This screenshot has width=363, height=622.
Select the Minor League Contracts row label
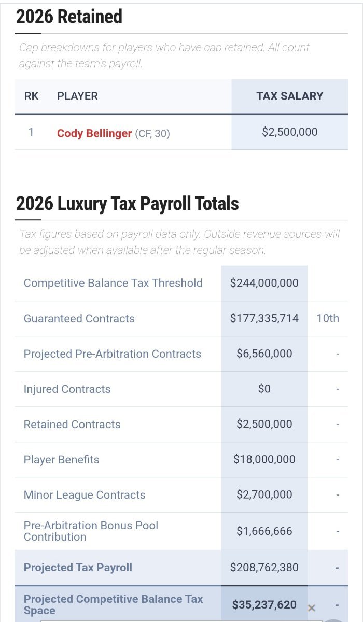tap(85, 495)
